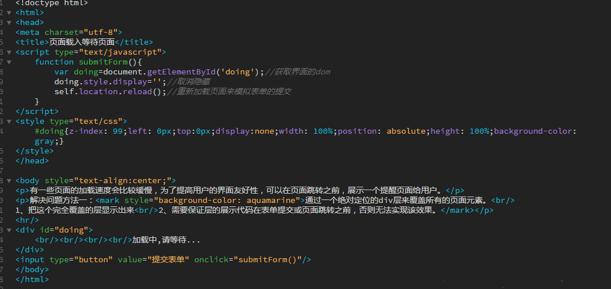Click the position absolute value in CSS
This screenshot has height=289, width=611.
click(406, 131)
